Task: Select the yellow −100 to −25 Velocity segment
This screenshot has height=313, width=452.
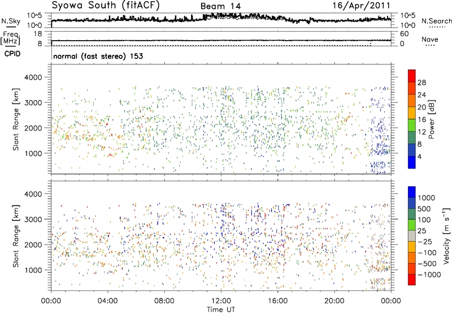Action: (412, 247)
